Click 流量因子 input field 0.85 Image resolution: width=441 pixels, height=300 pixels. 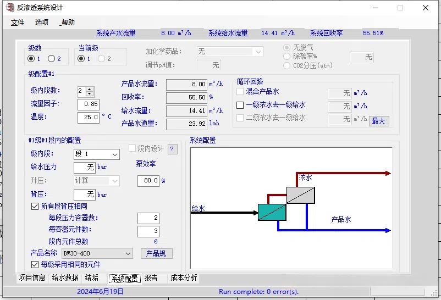(x=89, y=104)
